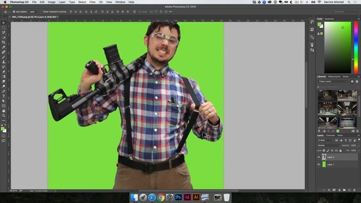Click first library thumbnail in Libraries panel
This screenshot has width=361, height=203.
pos(327,95)
